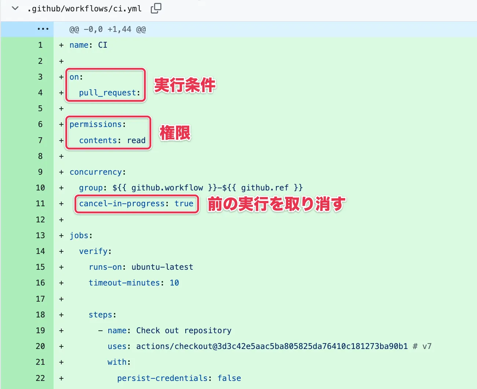Screen dimensions: 477x389
Task: Click the 'timeout-minutes: 10' line
Action: [x=134, y=283]
